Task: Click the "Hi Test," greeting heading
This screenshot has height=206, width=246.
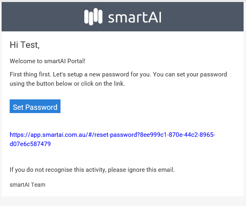Action: 25,45
